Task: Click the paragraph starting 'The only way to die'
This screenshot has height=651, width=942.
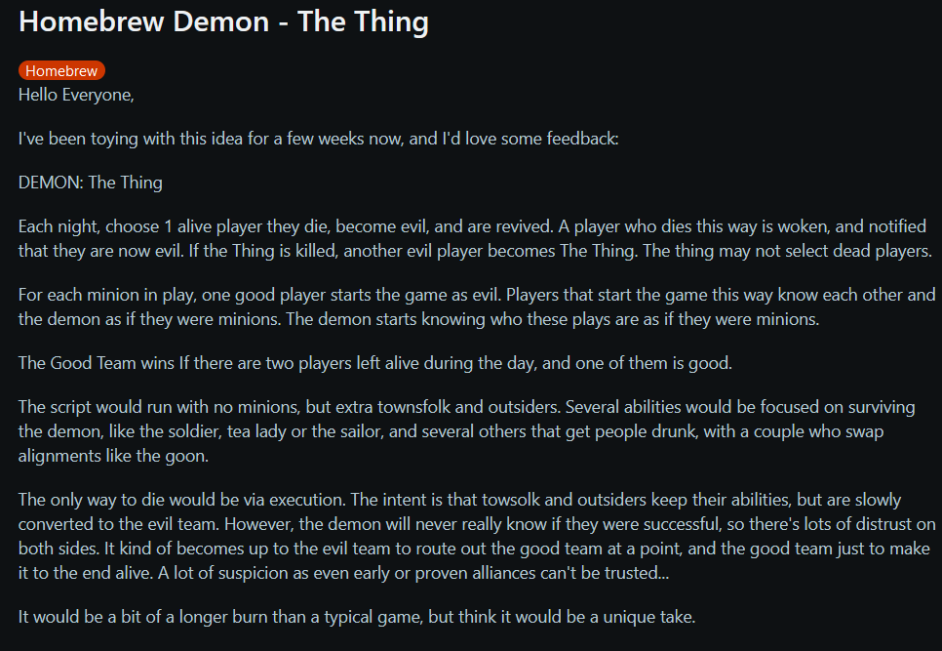Action: click(x=477, y=536)
